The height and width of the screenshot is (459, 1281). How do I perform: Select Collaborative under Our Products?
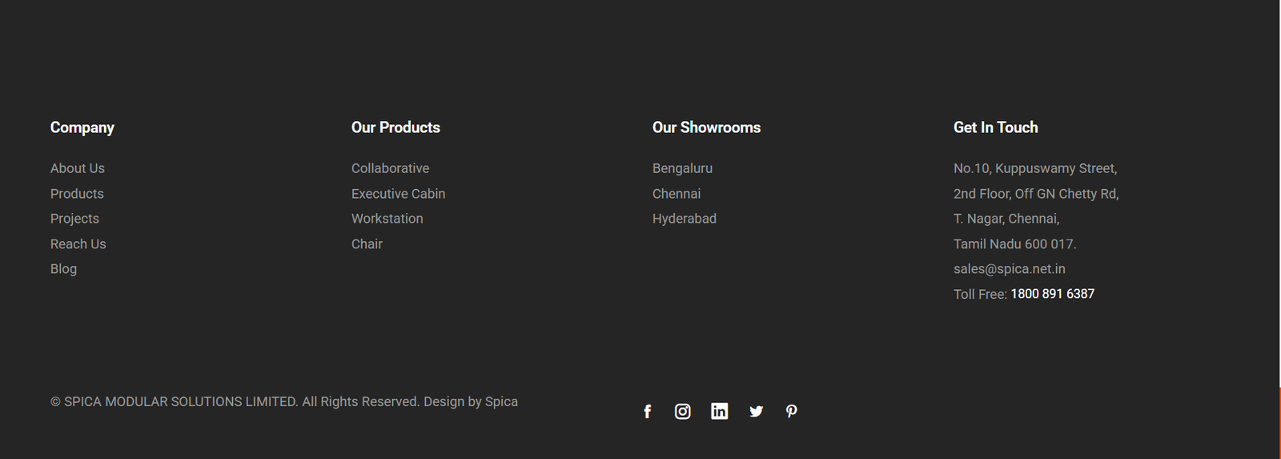390,168
